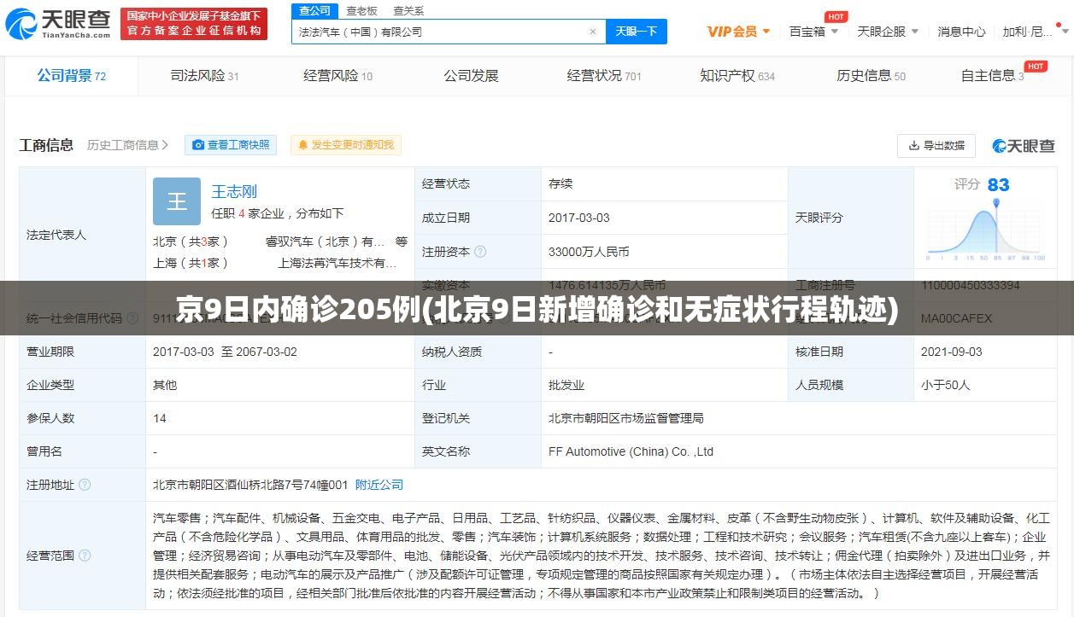1074x617 pixels.
Task: Click insured count value 14
Action: (x=160, y=418)
